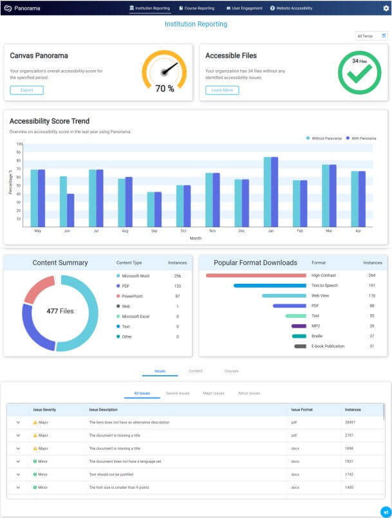Sort by Issue Description column header

coord(103,410)
